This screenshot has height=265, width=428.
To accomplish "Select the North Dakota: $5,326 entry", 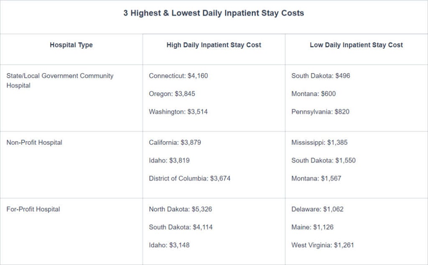I will (x=183, y=209).
